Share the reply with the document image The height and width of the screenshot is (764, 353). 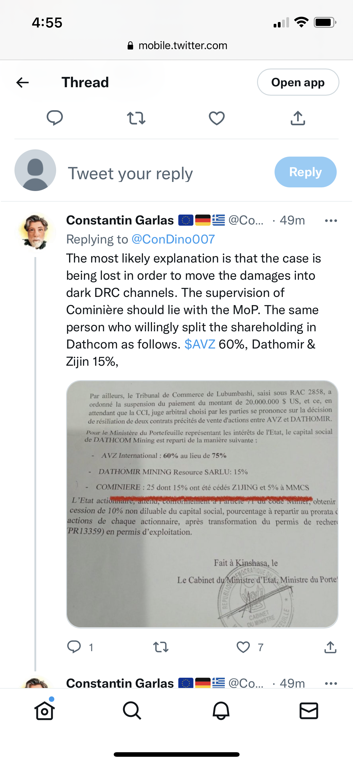[330, 647]
